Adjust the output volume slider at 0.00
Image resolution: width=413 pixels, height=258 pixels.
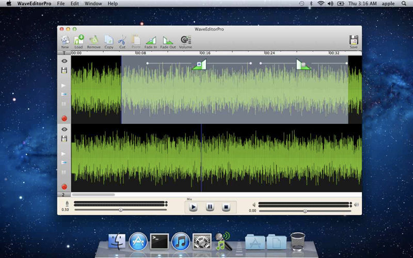[x=305, y=211]
